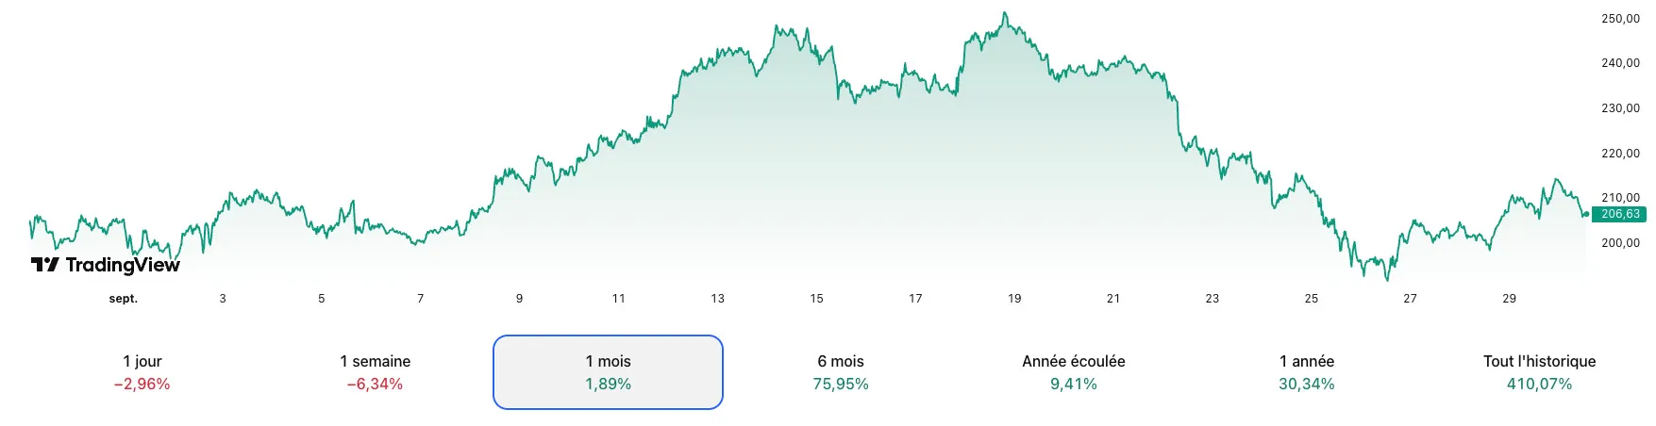The height and width of the screenshot is (426, 1656).
Task: Click the 230,00 price axis label
Action: click(1620, 108)
